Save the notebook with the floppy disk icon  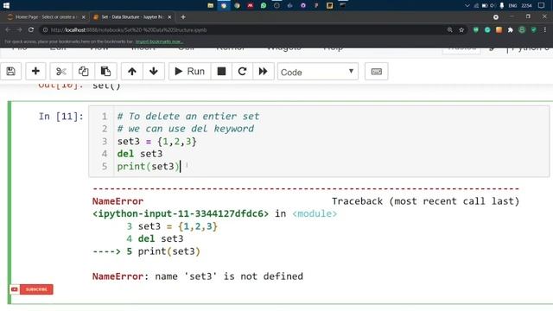(11, 72)
